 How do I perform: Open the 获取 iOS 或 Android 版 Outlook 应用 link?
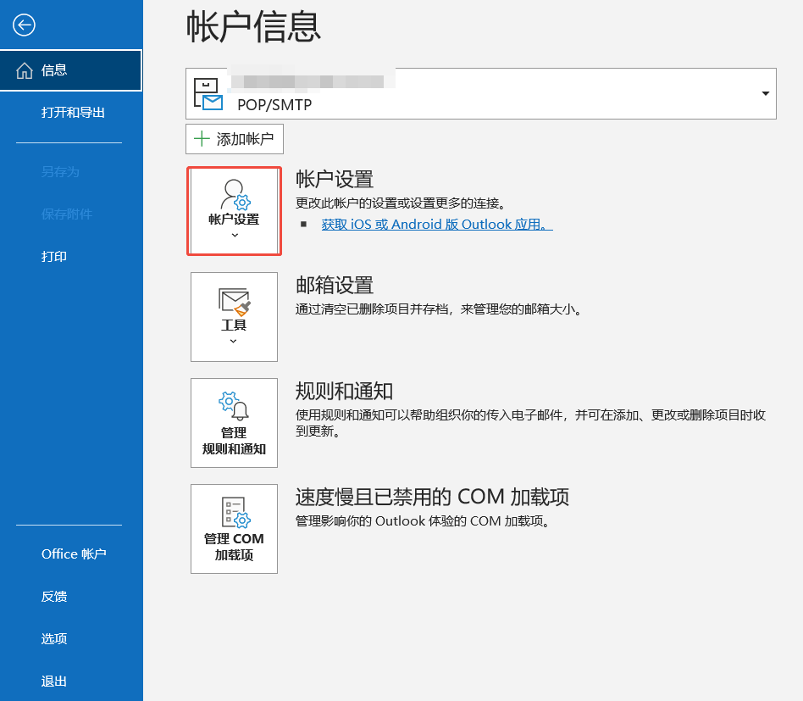tap(437, 225)
